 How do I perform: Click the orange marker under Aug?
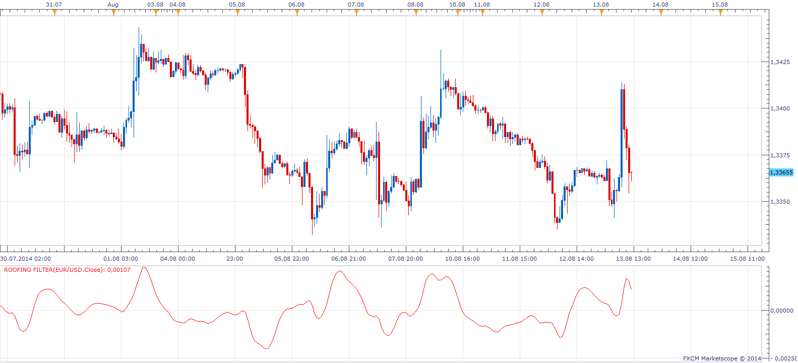(113, 13)
